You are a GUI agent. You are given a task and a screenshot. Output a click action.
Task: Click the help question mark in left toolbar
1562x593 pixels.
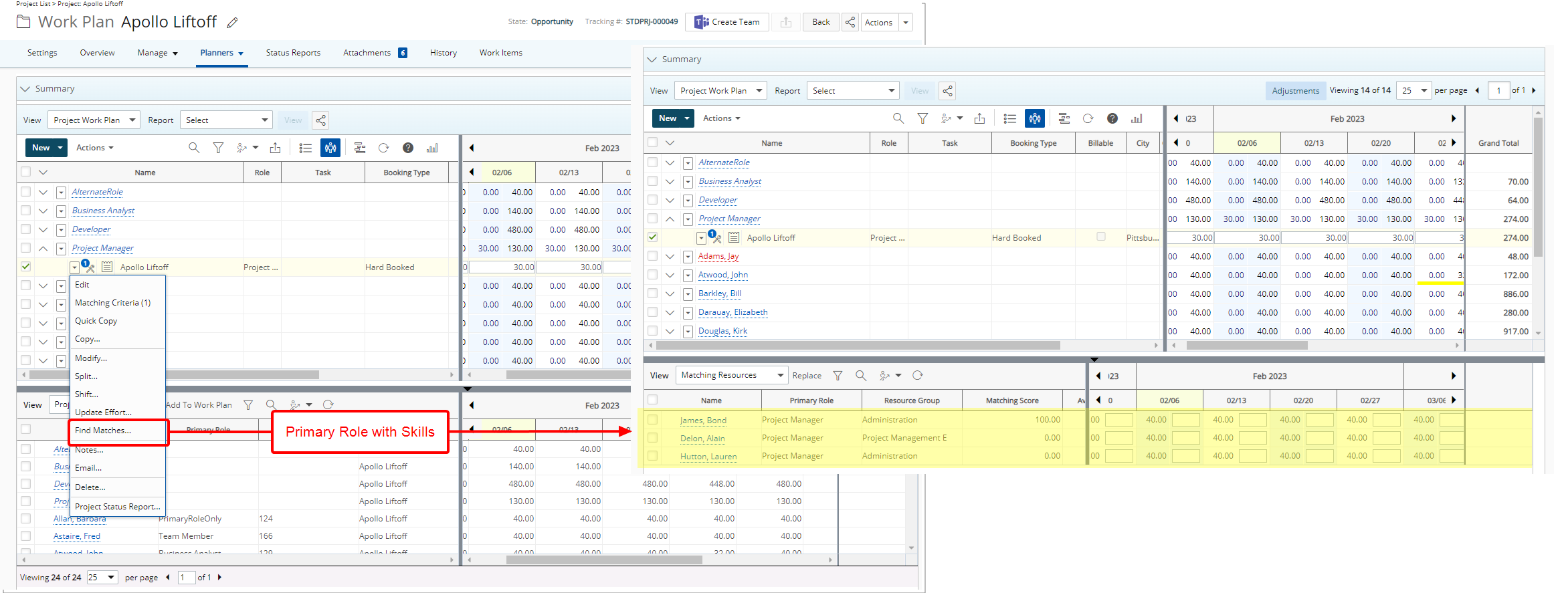click(408, 148)
